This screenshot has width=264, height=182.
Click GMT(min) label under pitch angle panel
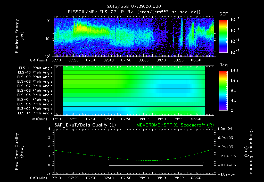click(39, 119)
